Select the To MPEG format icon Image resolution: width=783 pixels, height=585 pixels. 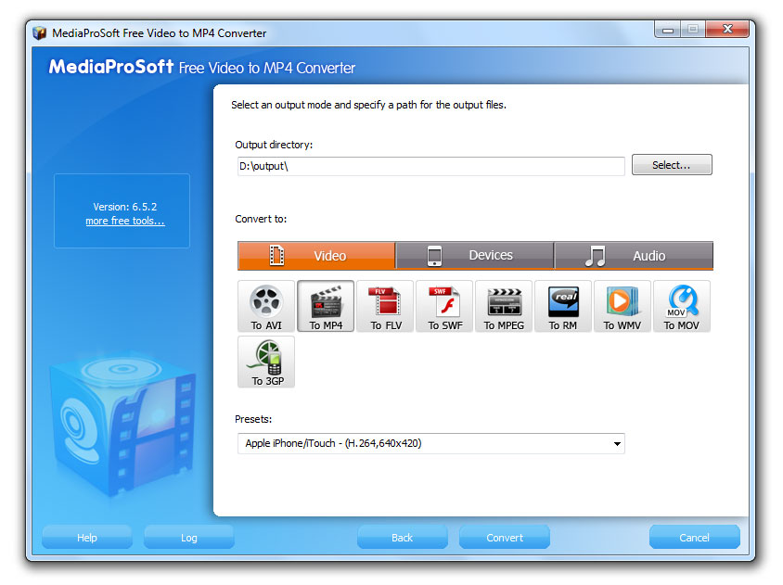coord(504,306)
